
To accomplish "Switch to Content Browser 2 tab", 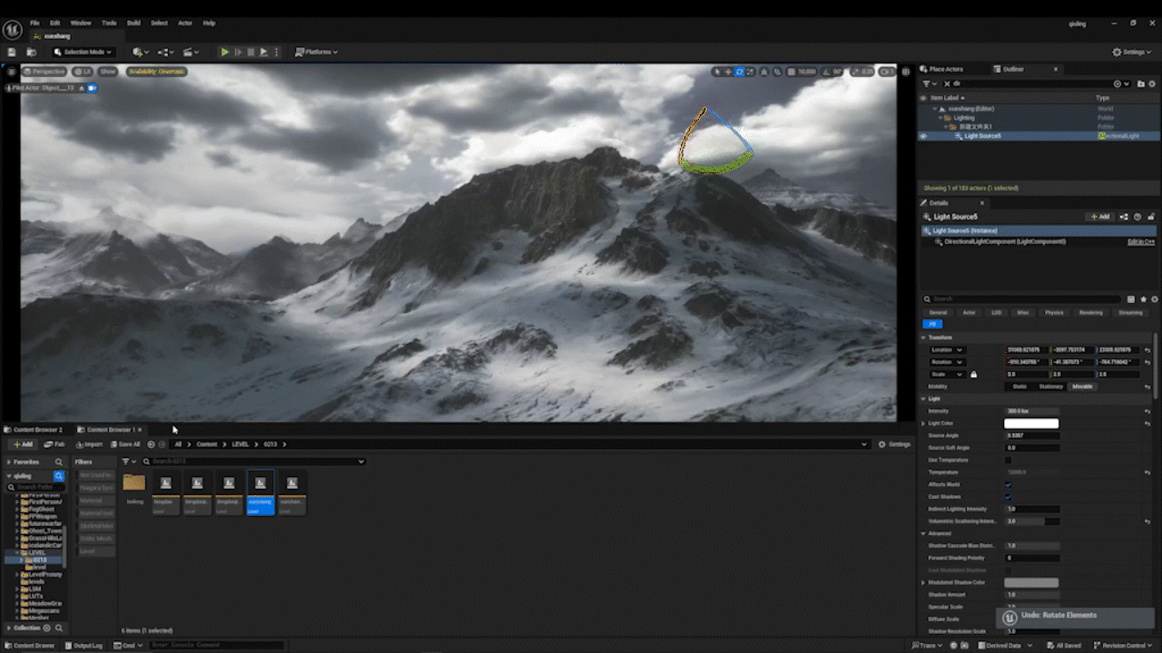I will coord(34,429).
